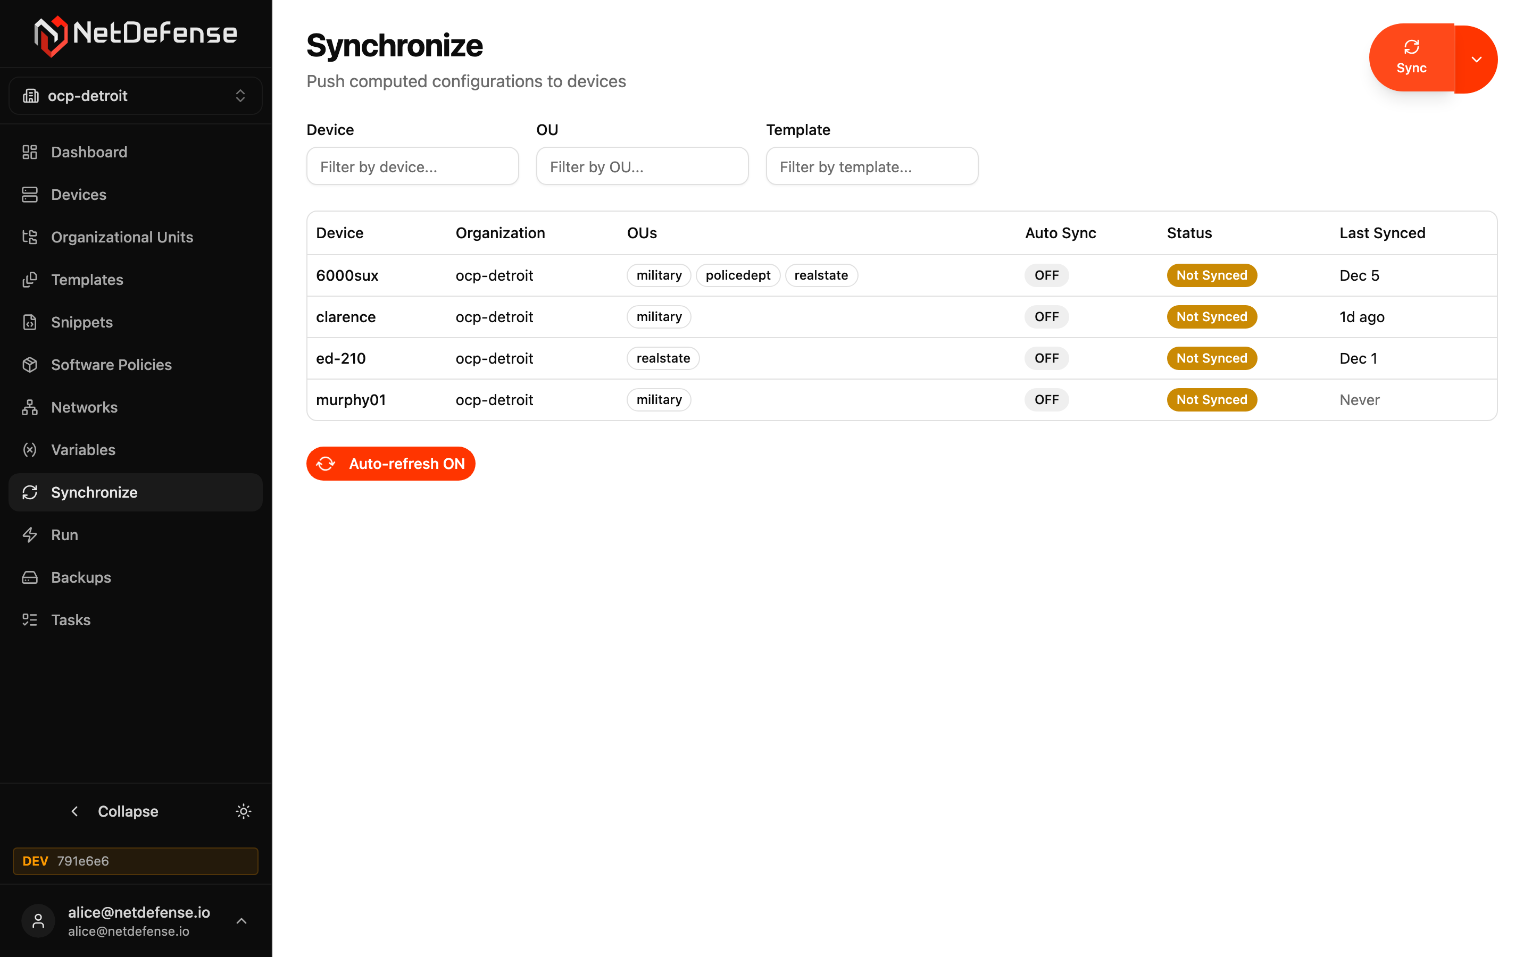Open Organizational Units section

pyautogui.click(x=136, y=237)
